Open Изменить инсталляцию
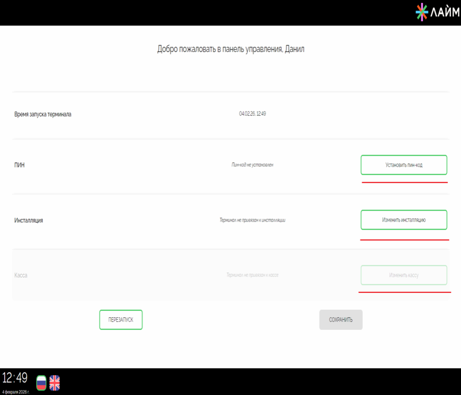The image size is (461, 395). tap(404, 220)
